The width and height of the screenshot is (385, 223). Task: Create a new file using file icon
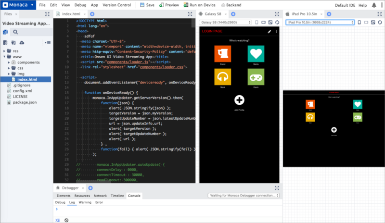[5, 42]
